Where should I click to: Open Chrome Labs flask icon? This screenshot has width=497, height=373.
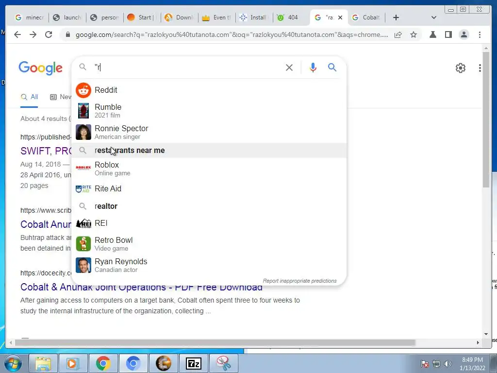pos(432,34)
